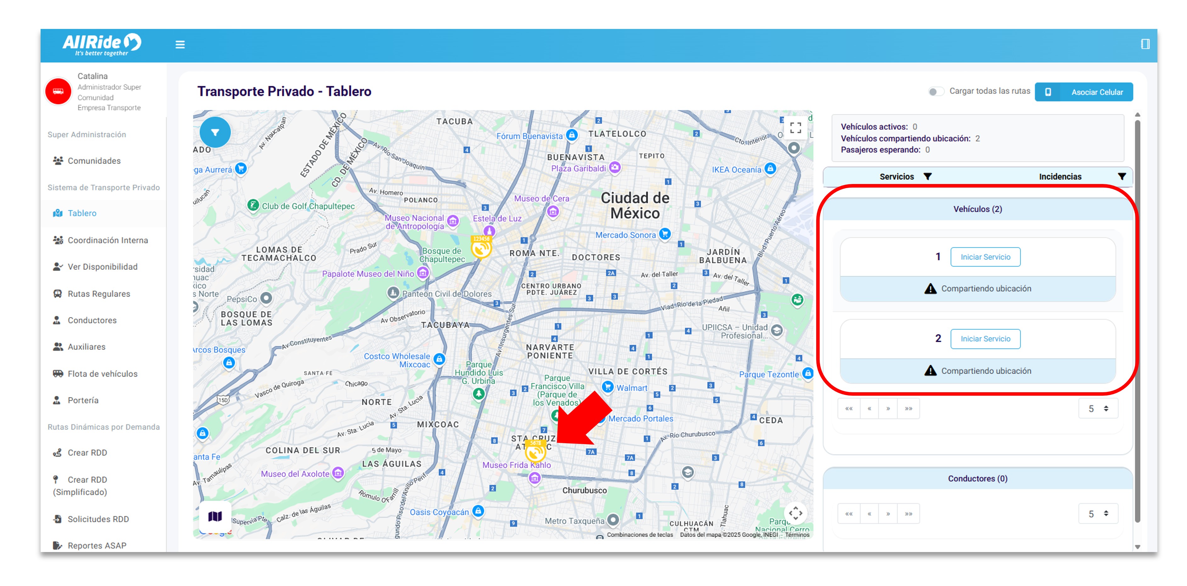Click the Servicios filter funnel icon
The width and height of the screenshot is (1187, 586).
click(928, 176)
